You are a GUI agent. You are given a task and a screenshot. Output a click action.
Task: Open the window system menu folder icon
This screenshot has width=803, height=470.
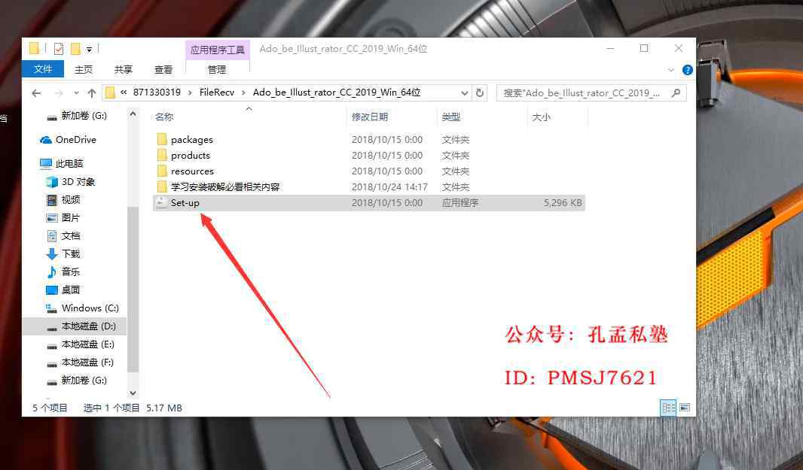pyautogui.click(x=35, y=49)
